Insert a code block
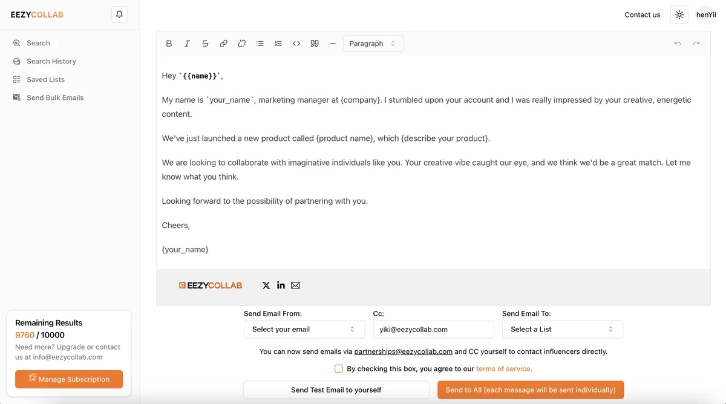The height and width of the screenshot is (404, 726). (296, 44)
